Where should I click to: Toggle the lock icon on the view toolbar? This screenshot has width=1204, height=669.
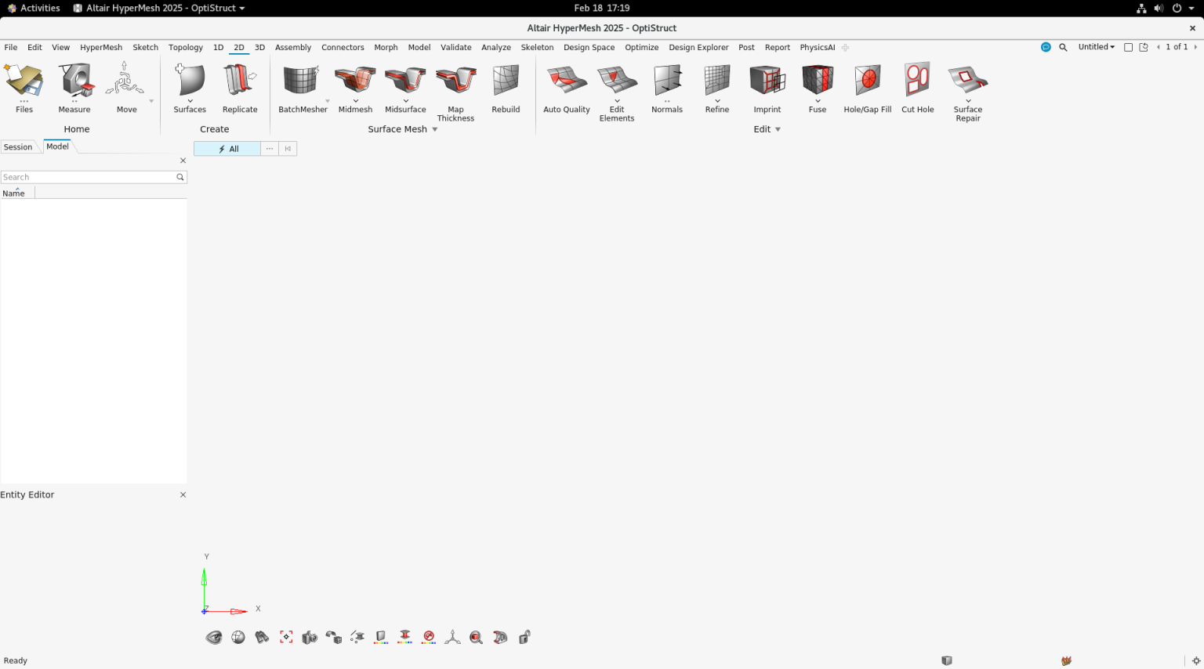coord(524,637)
